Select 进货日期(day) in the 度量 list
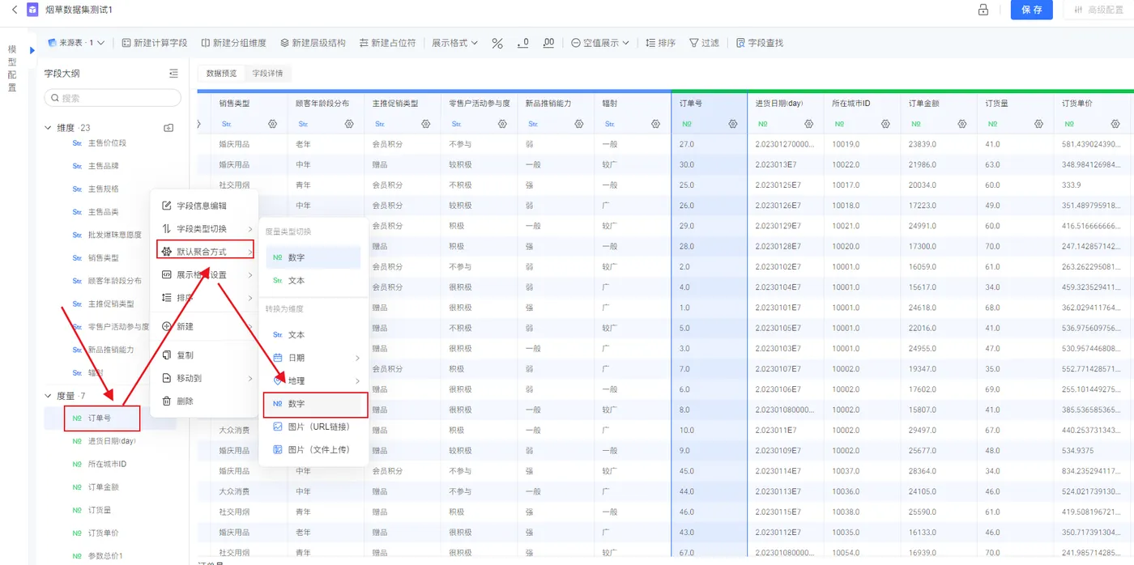 (110, 441)
